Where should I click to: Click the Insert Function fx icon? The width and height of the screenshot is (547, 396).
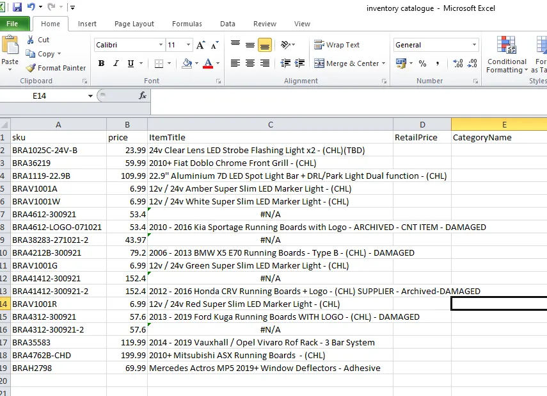142,95
